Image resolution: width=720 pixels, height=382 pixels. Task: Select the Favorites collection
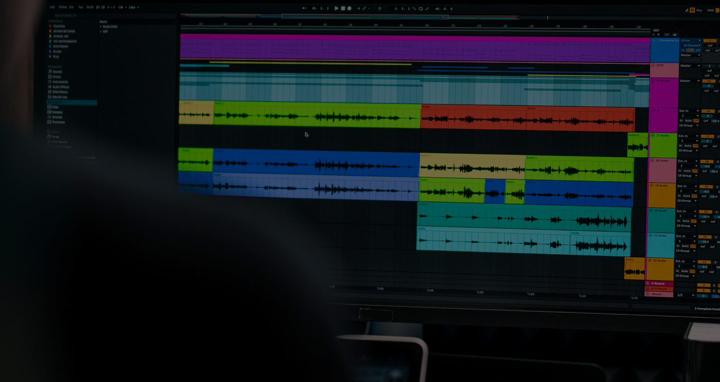[x=59, y=26]
